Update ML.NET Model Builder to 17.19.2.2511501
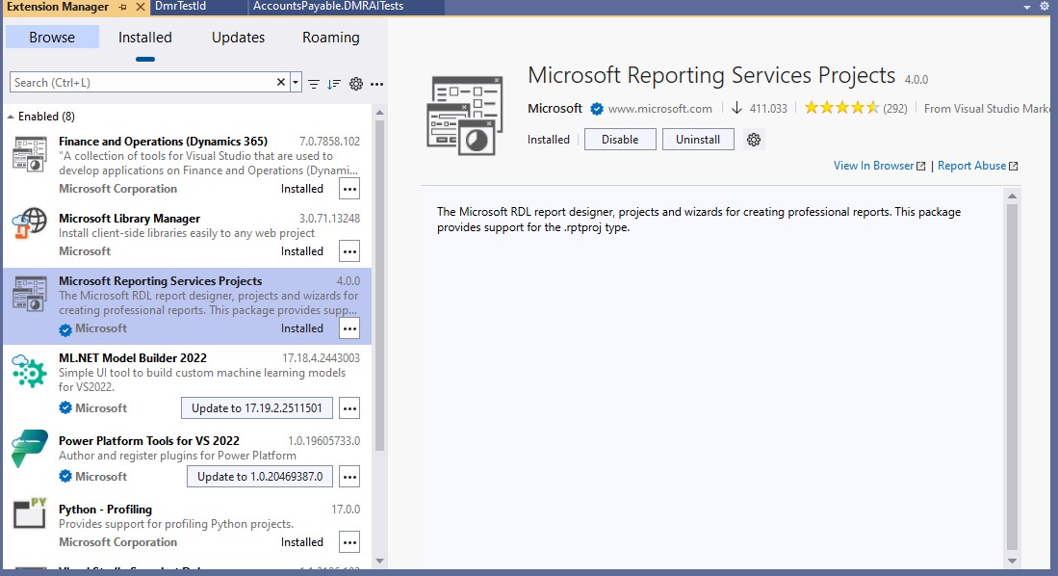 pos(257,407)
